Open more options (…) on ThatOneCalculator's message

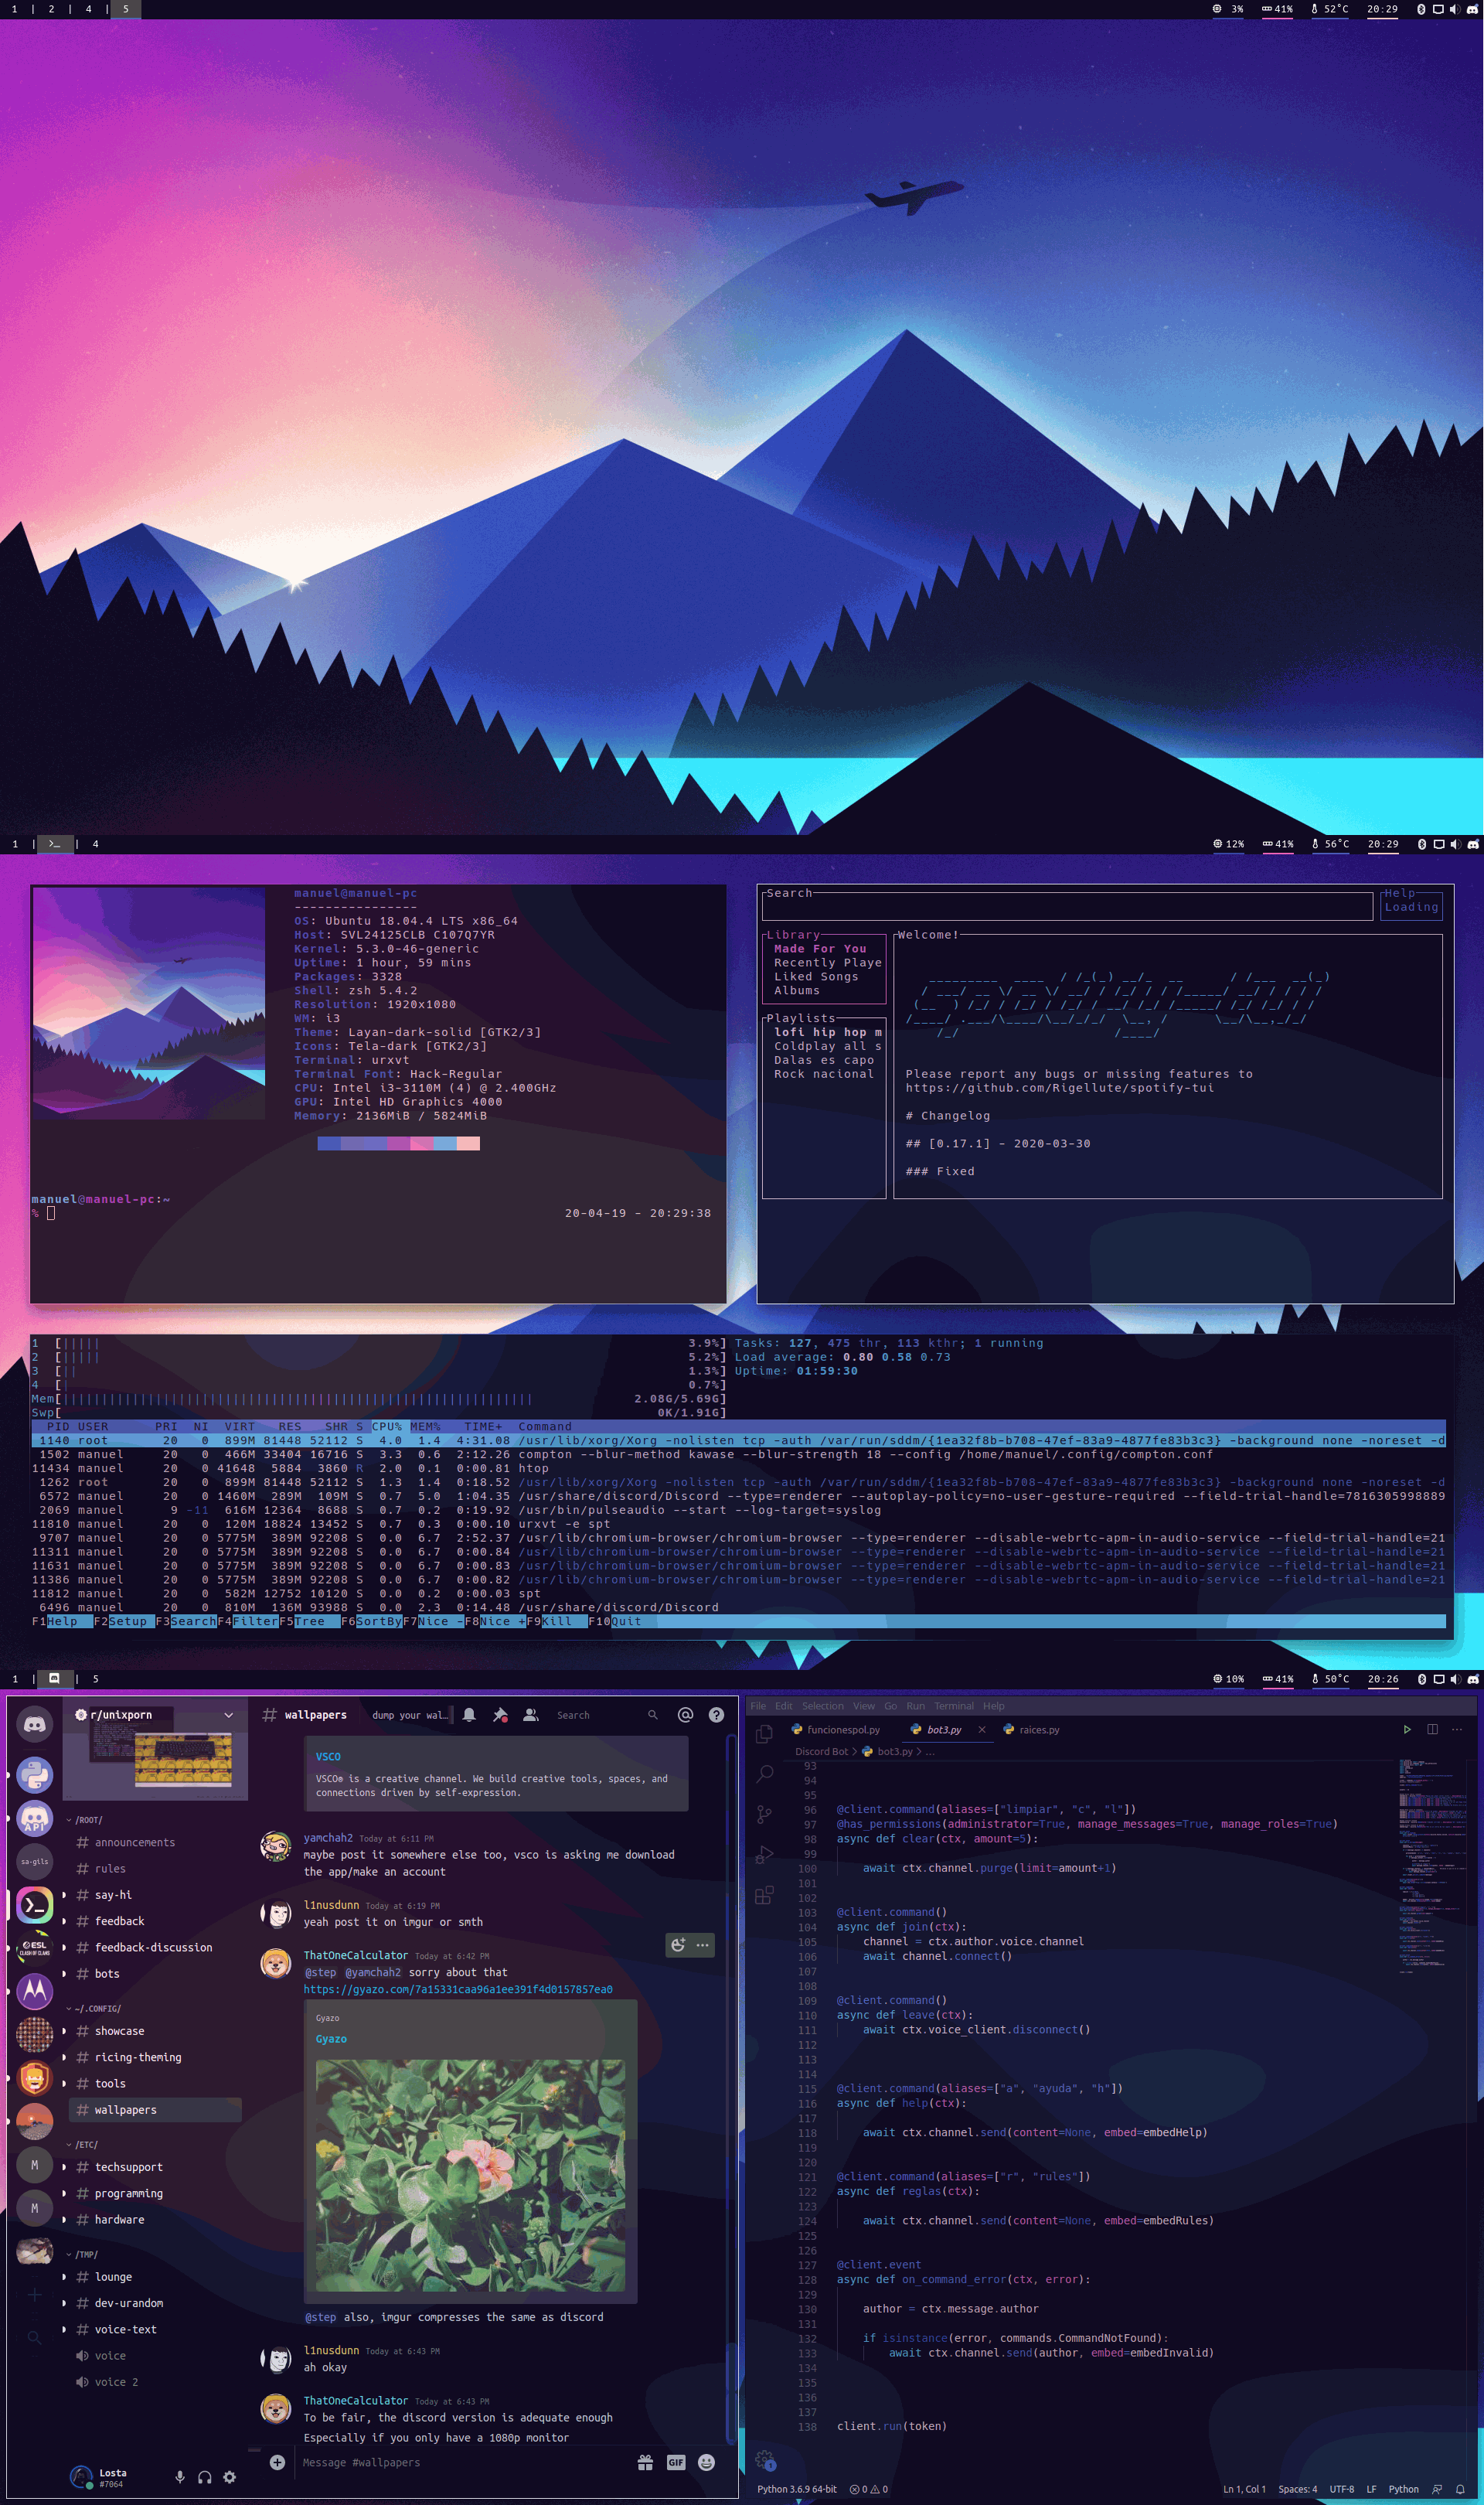tap(703, 1945)
